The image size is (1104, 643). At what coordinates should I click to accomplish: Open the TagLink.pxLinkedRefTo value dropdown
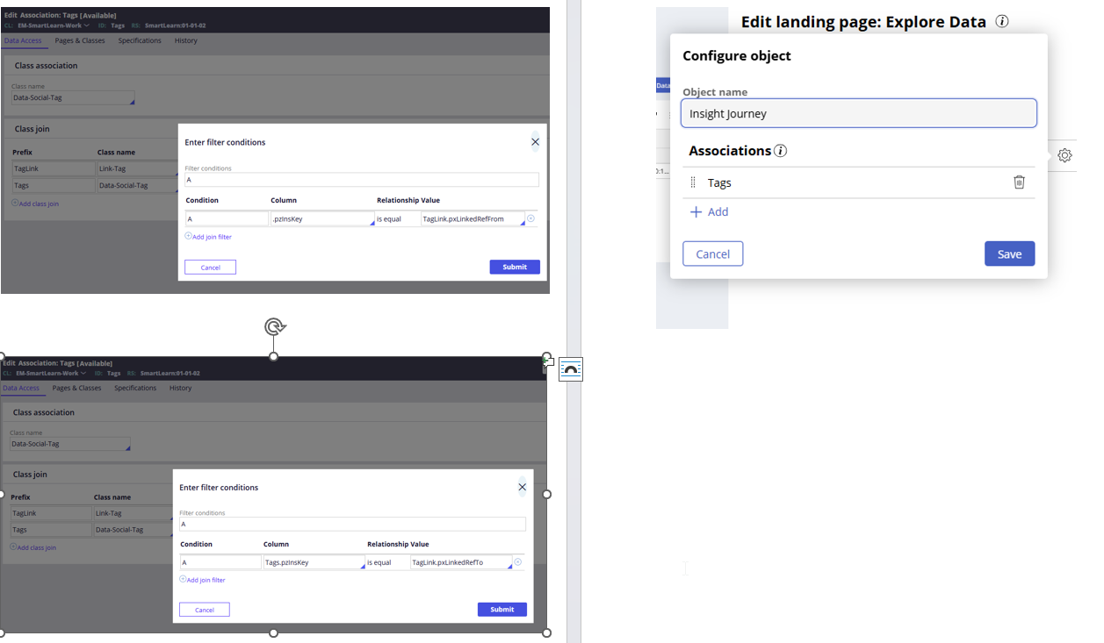tap(509, 566)
